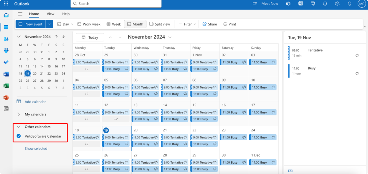Start a Meet Now video call
Screen dimensions: 368x174
[x=265, y=4]
